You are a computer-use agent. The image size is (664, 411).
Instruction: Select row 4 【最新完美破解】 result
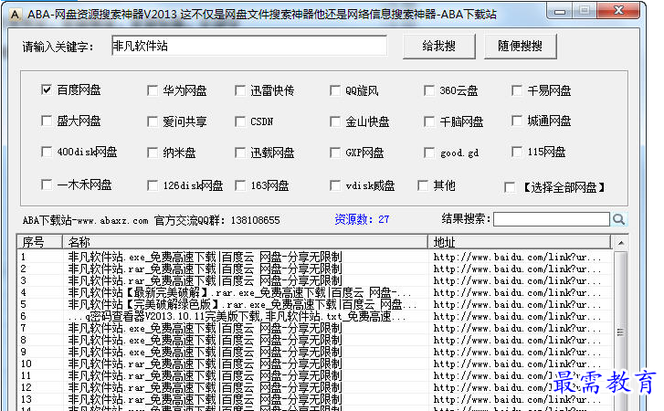click(314, 292)
